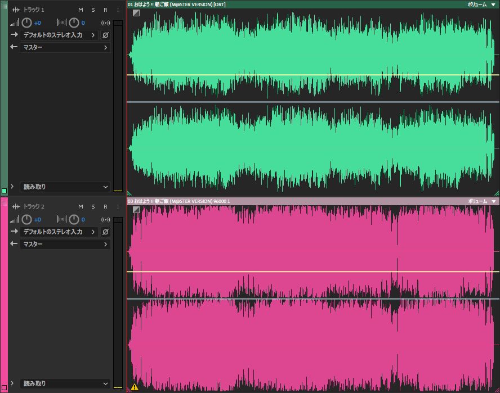Solo Track 1 with the S button

pyautogui.click(x=93, y=10)
